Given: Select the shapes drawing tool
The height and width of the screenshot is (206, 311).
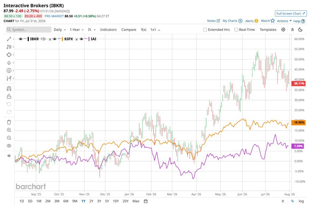Looking at the screenshot, I should pyautogui.click(x=9, y=55).
